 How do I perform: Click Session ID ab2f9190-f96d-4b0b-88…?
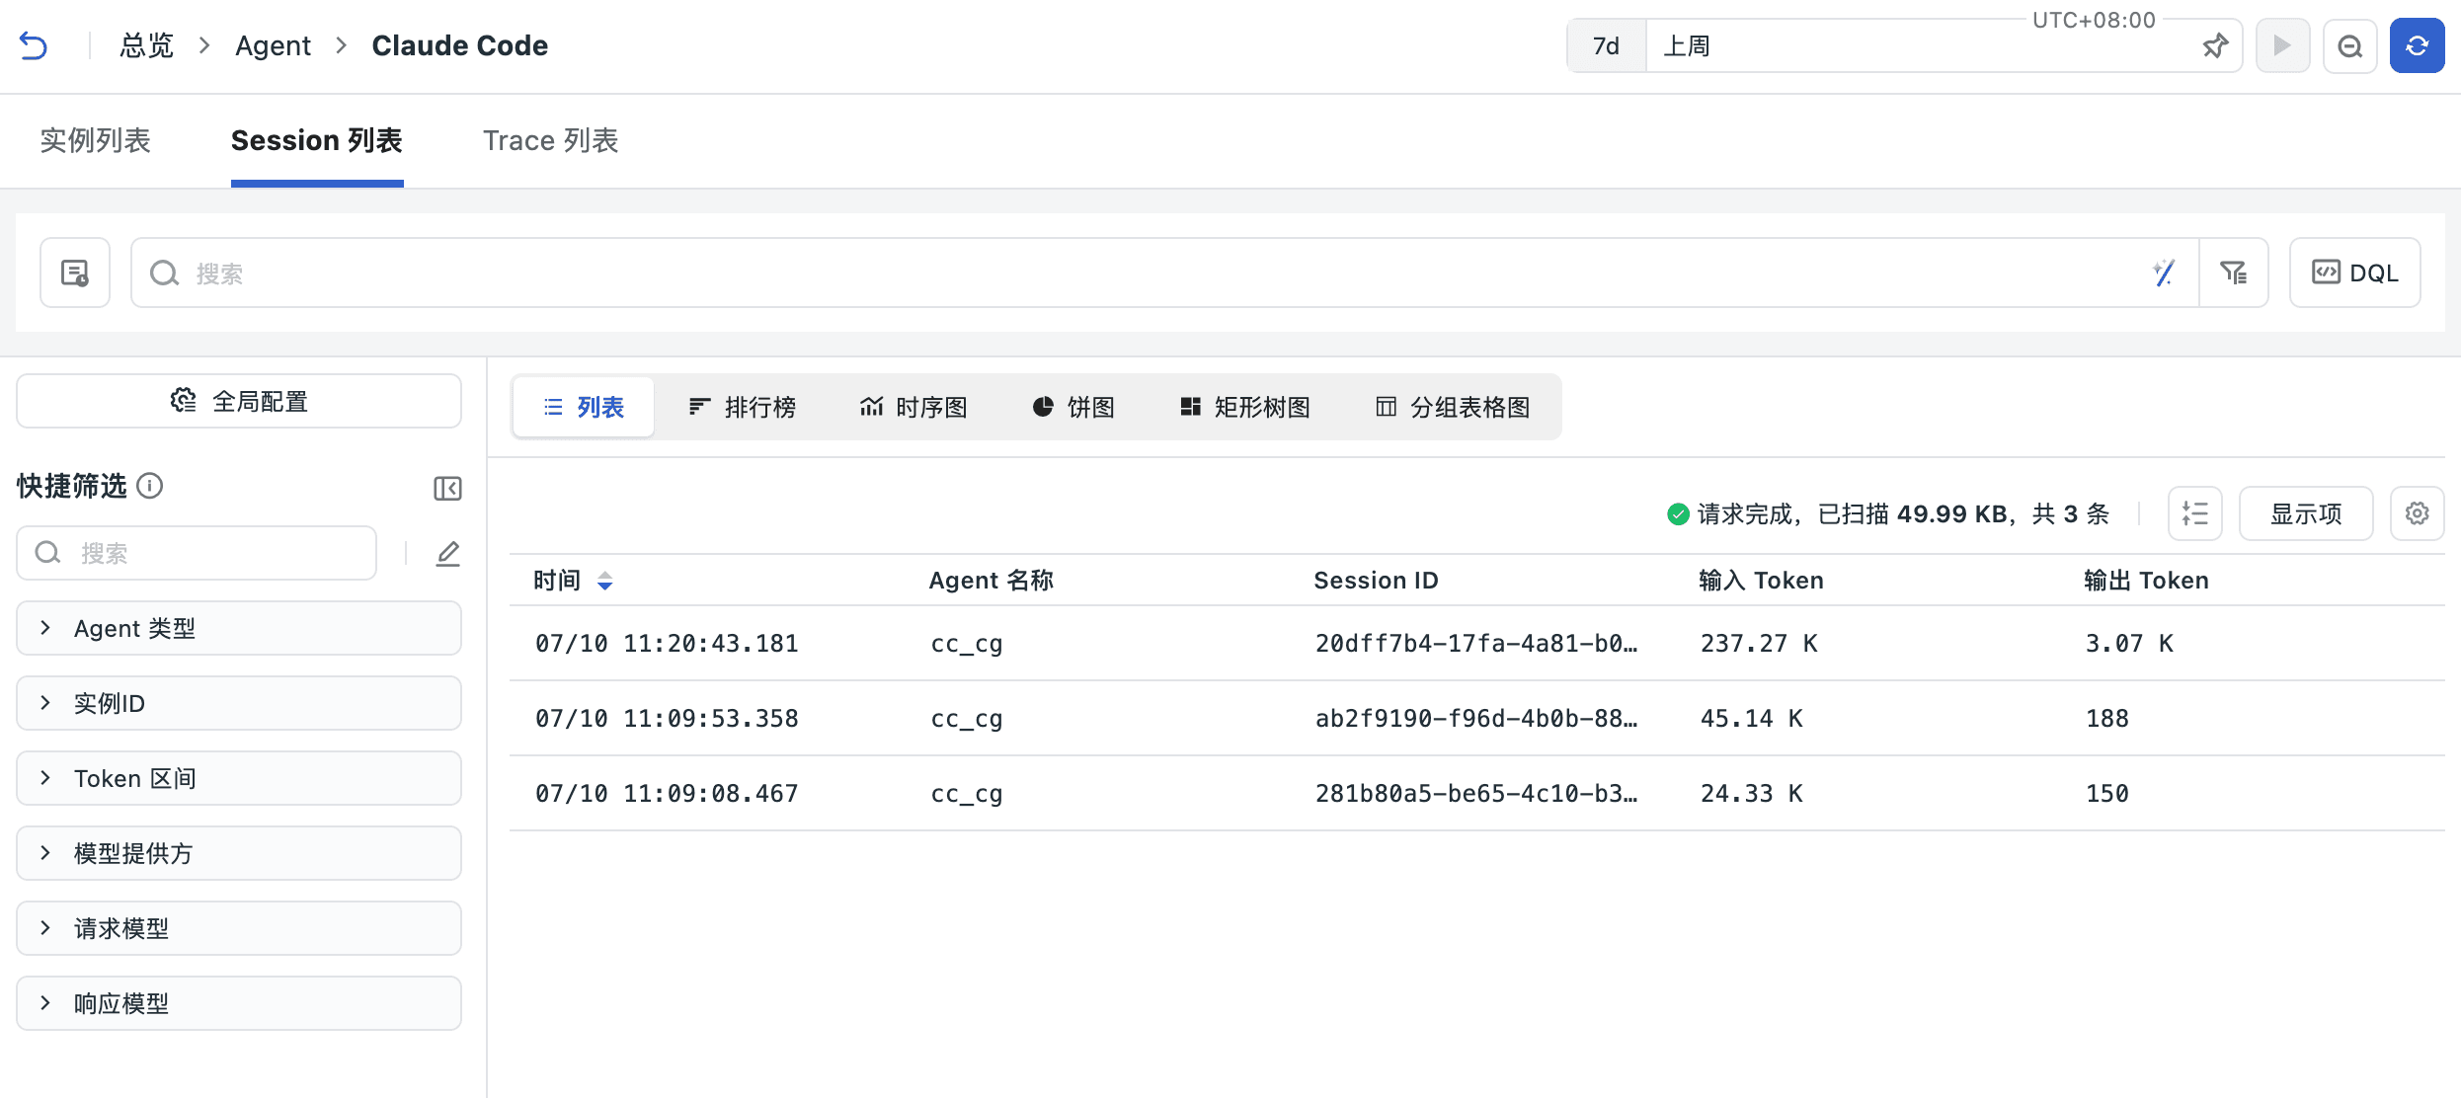coord(1476,719)
